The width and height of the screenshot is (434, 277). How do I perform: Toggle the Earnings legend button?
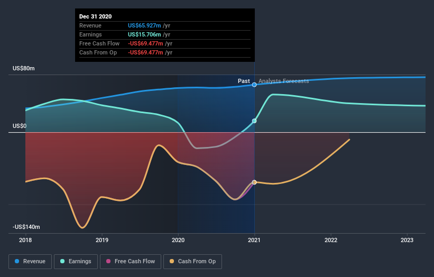[x=76, y=262]
